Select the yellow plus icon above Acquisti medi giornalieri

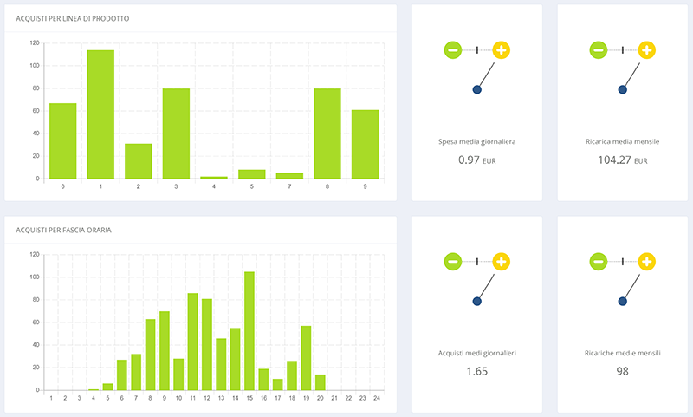(x=502, y=261)
